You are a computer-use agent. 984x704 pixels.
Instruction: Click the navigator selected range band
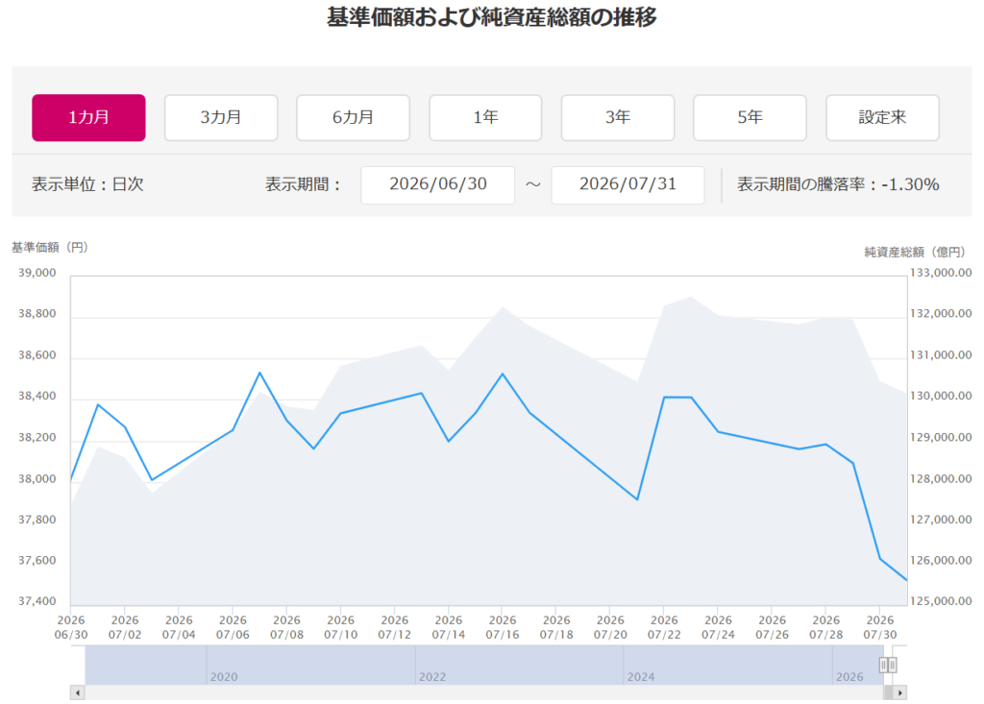click(x=484, y=665)
